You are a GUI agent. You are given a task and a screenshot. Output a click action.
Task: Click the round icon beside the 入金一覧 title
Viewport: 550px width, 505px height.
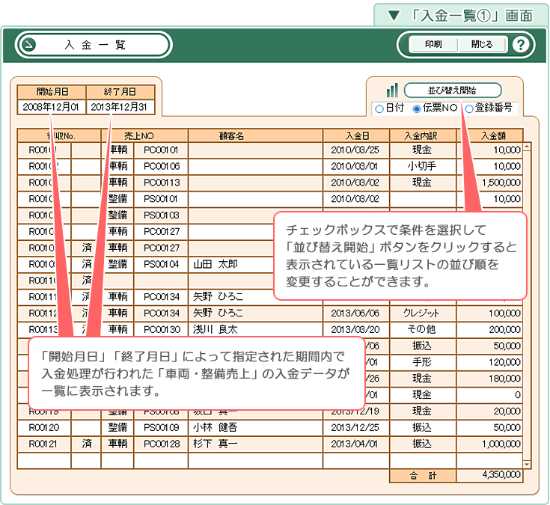pos(28,45)
